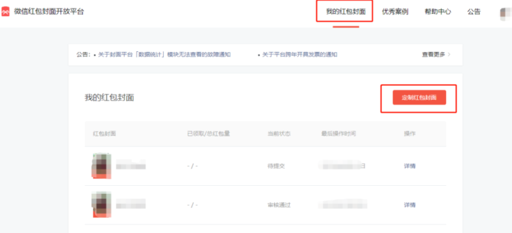Open notice about 平台跨年开具发票

300,55
